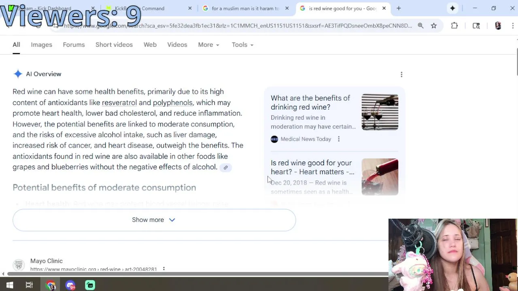Open the Discord taskbar icon with 9+ badge
The height and width of the screenshot is (291, 518).
(70, 285)
